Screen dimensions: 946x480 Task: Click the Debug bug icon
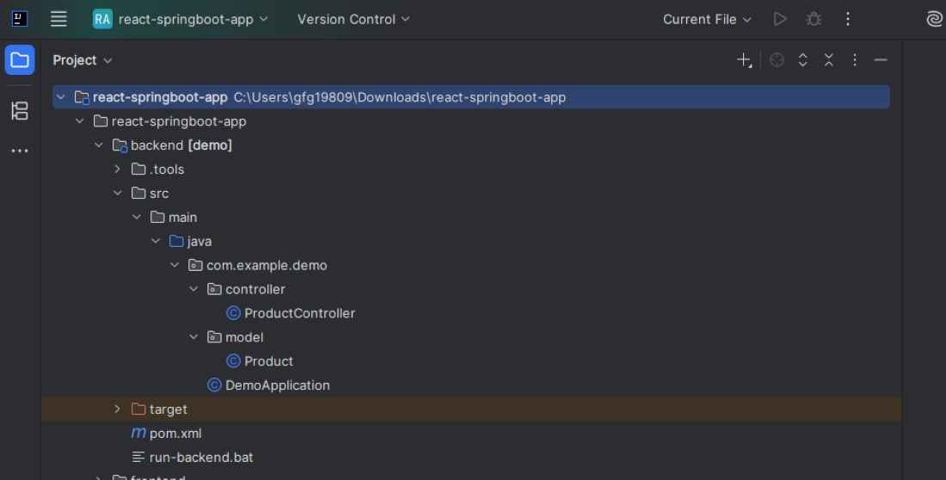(x=814, y=19)
